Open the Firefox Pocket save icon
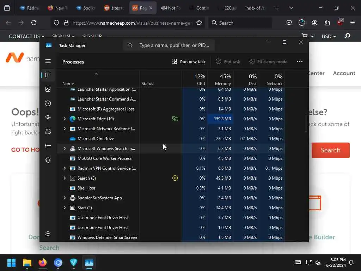 point(289,23)
